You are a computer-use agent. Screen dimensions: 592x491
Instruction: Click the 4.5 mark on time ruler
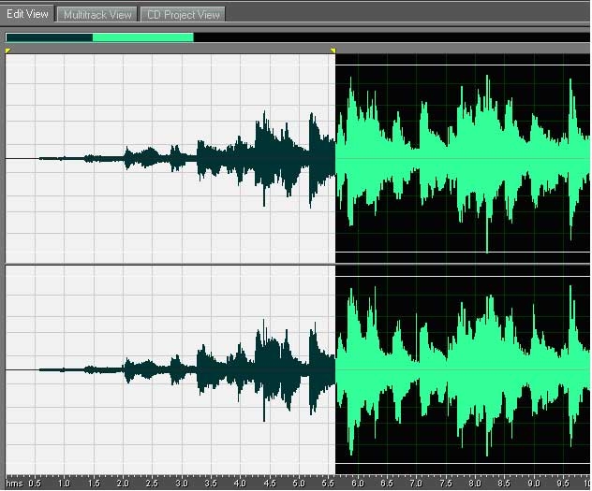point(270,484)
